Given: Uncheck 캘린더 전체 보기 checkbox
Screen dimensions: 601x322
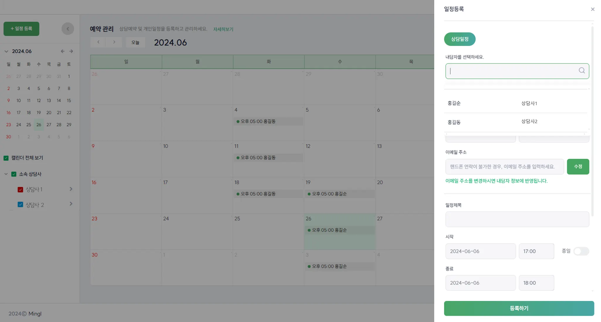Looking at the screenshot, I should point(6,158).
